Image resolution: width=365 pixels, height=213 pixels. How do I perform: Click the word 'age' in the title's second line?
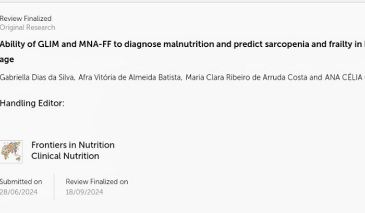click(7, 60)
